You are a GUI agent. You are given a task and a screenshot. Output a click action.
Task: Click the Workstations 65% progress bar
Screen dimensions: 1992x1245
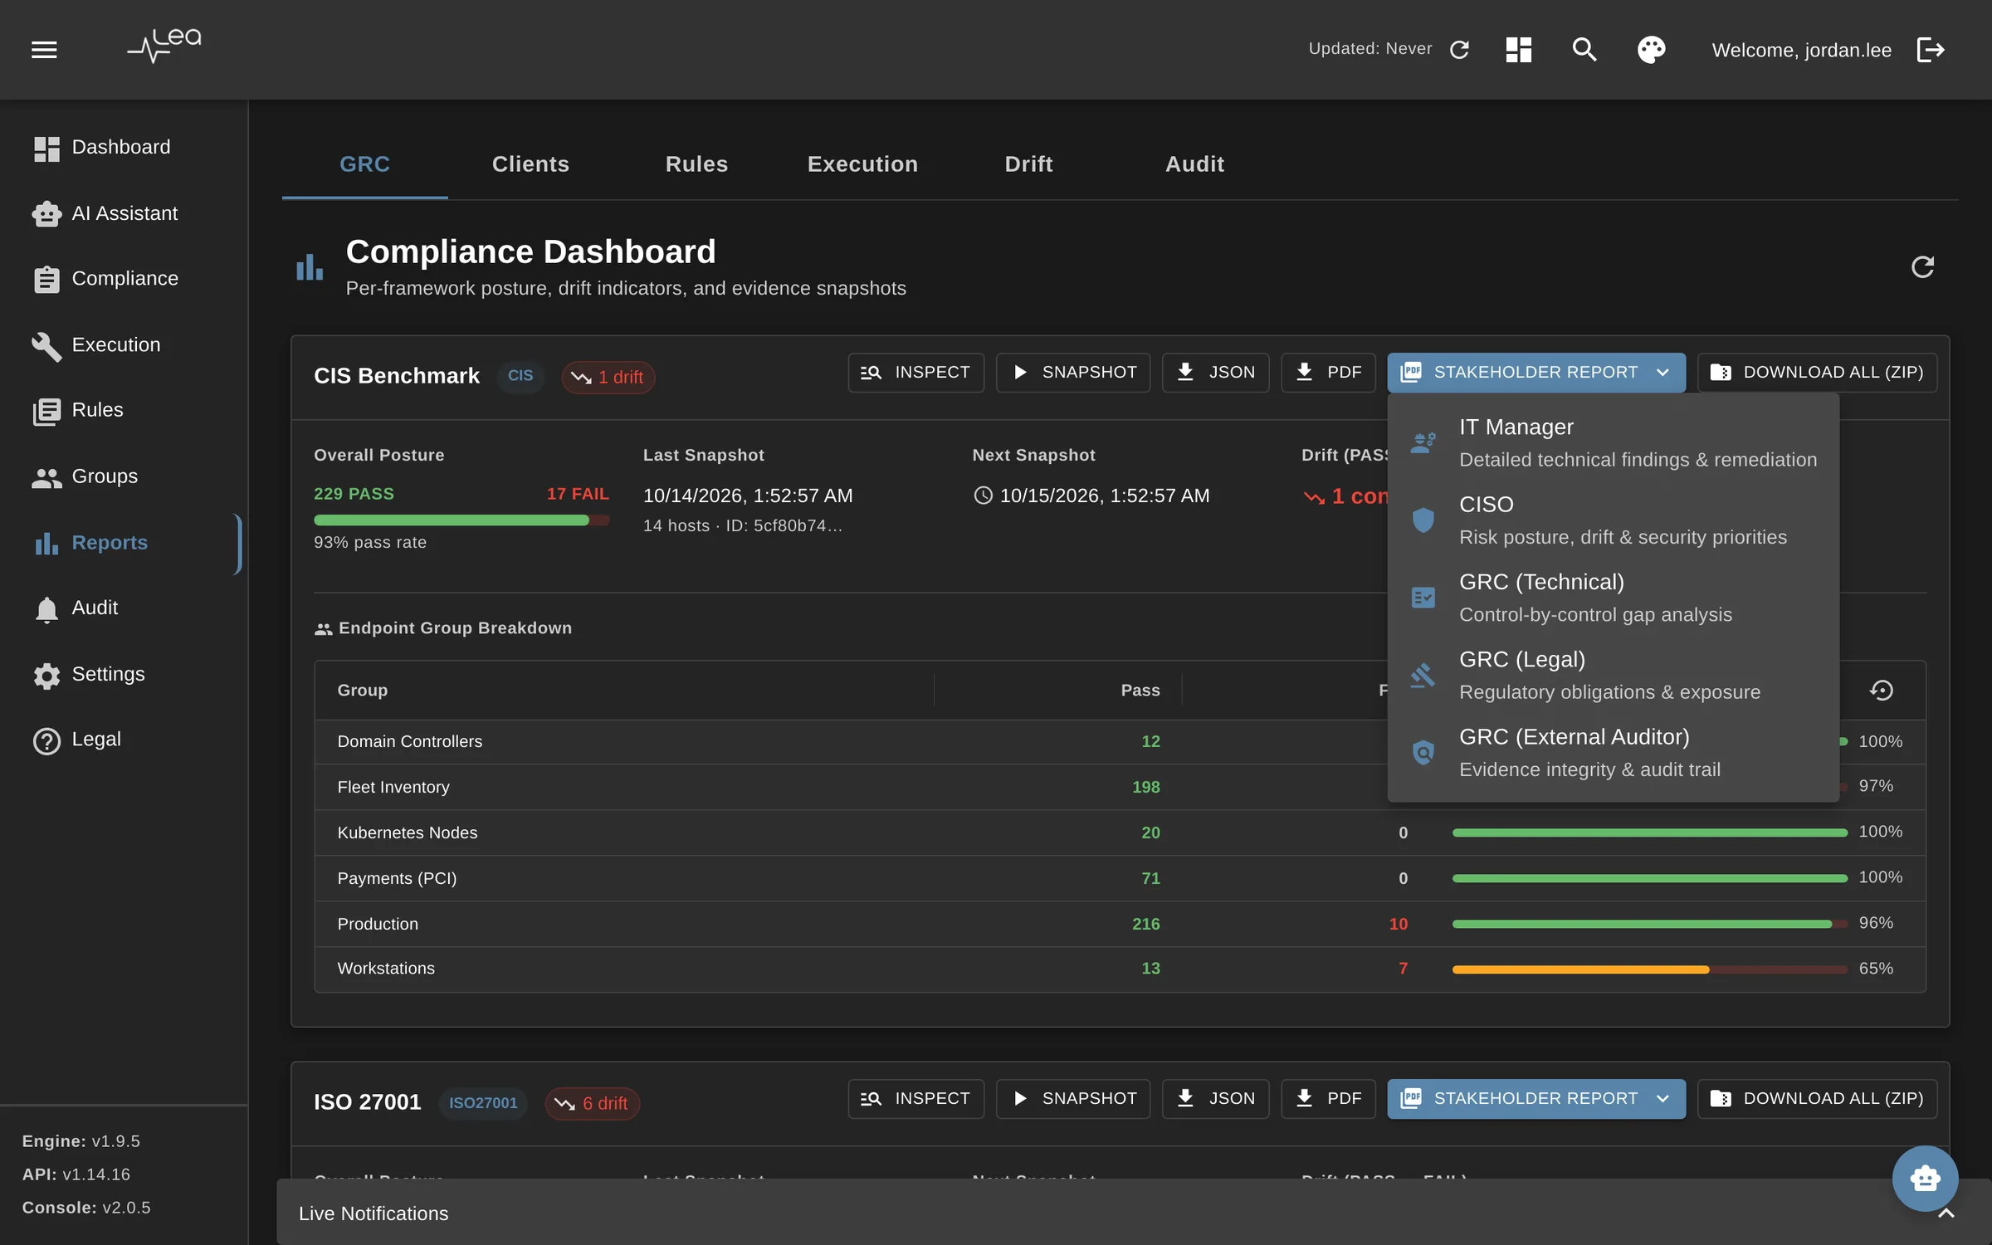coord(1649,969)
